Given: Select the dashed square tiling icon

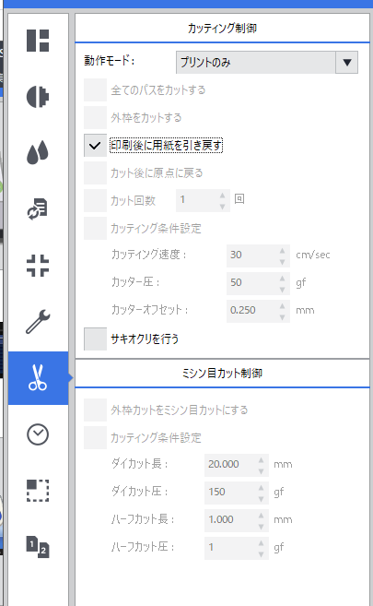Looking at the screenshot, I should pyautogui.click(x=38, y=491).
